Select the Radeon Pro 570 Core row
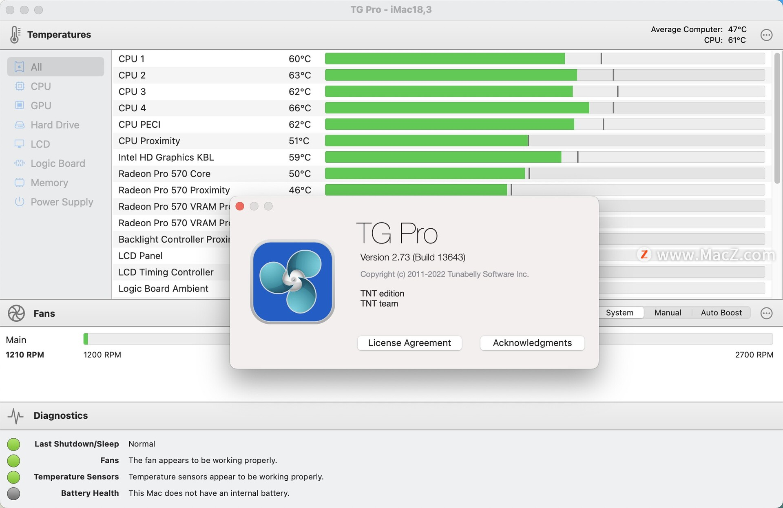The height and width of the screenshot is (508, 783). coord(442,174)
